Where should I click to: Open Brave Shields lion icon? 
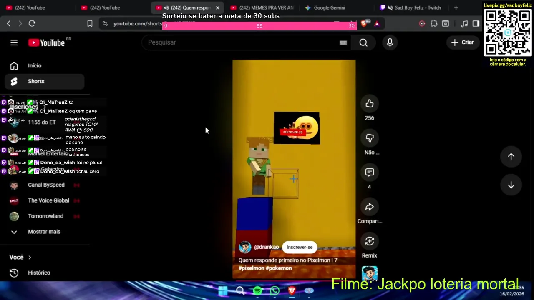click(x=364, y=24)
